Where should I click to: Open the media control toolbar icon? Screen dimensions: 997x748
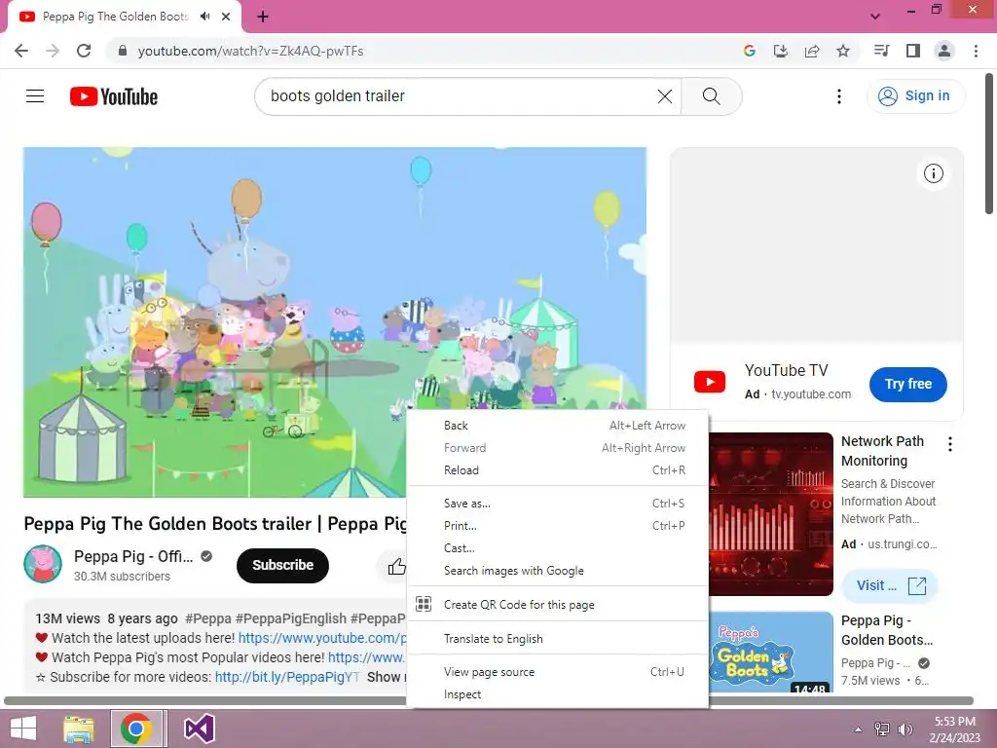pos(881,51)
